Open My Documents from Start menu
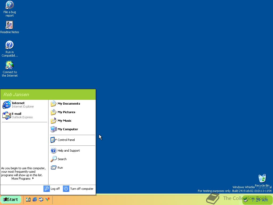Viewport: 273px width, 205px height. pos(73,104)
